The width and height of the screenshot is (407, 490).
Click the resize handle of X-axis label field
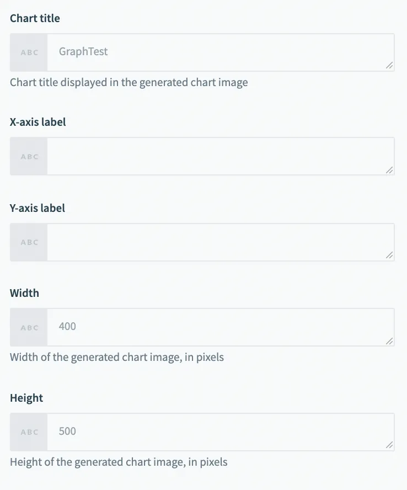click(389, 170)
